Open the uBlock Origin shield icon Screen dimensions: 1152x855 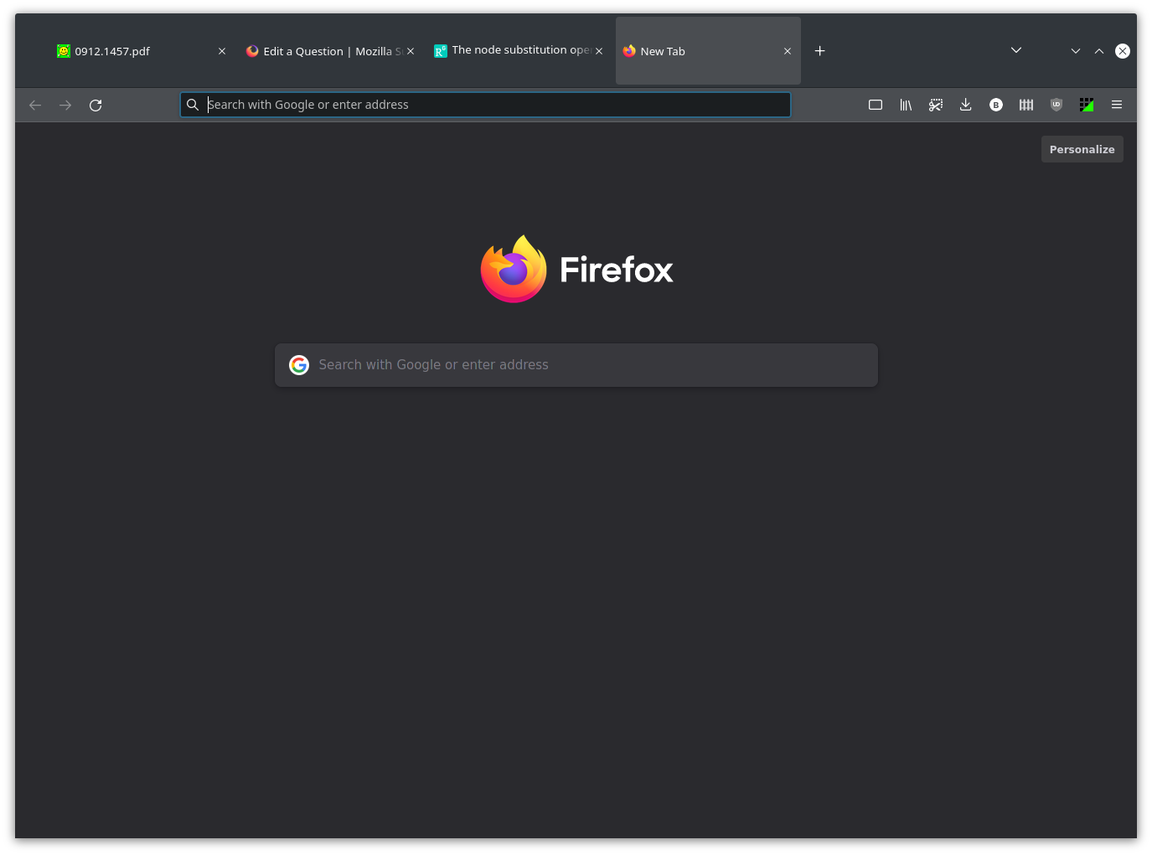click(x=1056, y=105)
